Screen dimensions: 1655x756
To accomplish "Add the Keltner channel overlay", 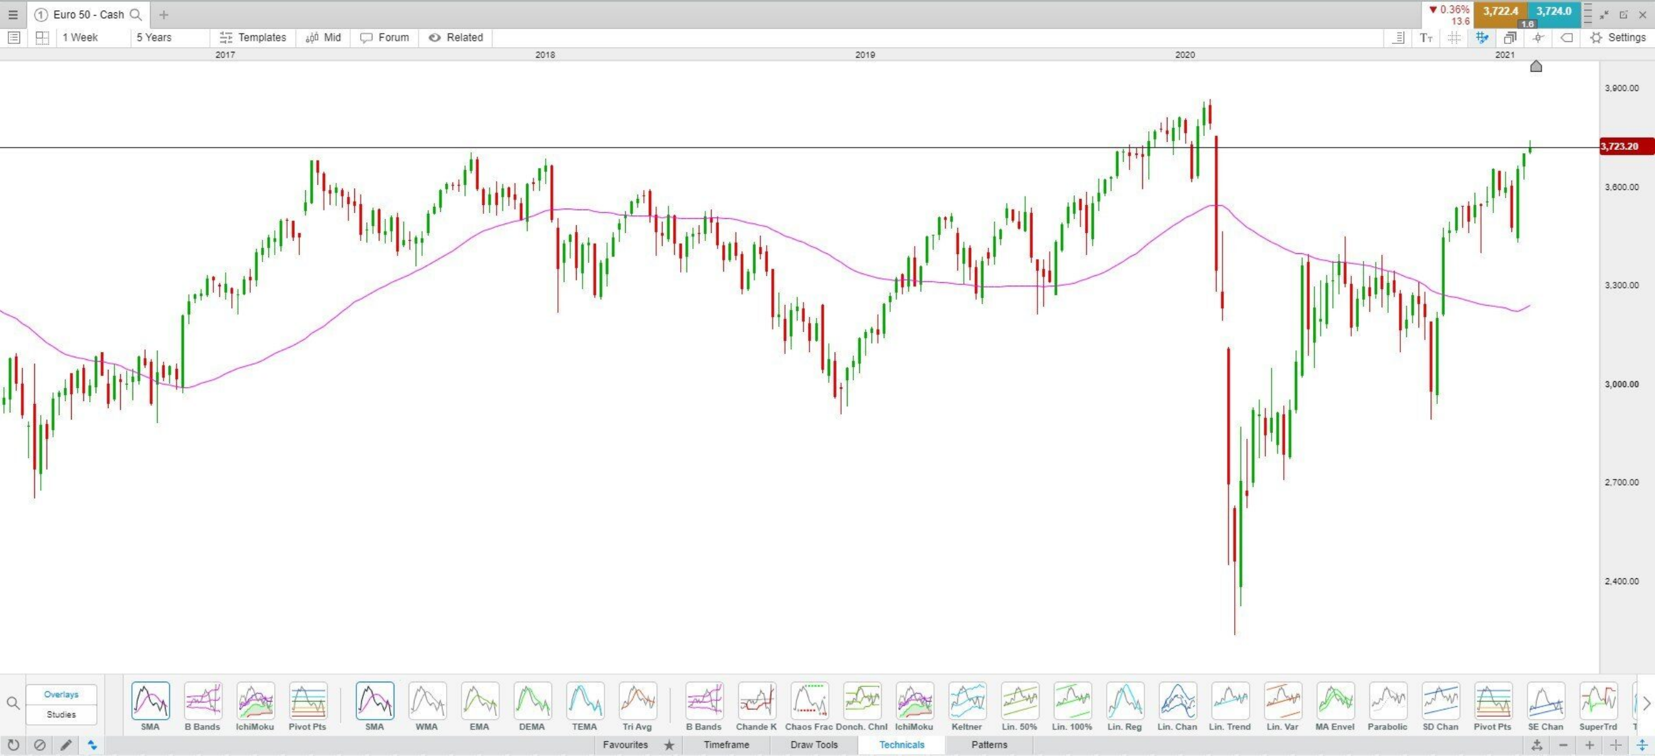I will click(x=966, y=701).
